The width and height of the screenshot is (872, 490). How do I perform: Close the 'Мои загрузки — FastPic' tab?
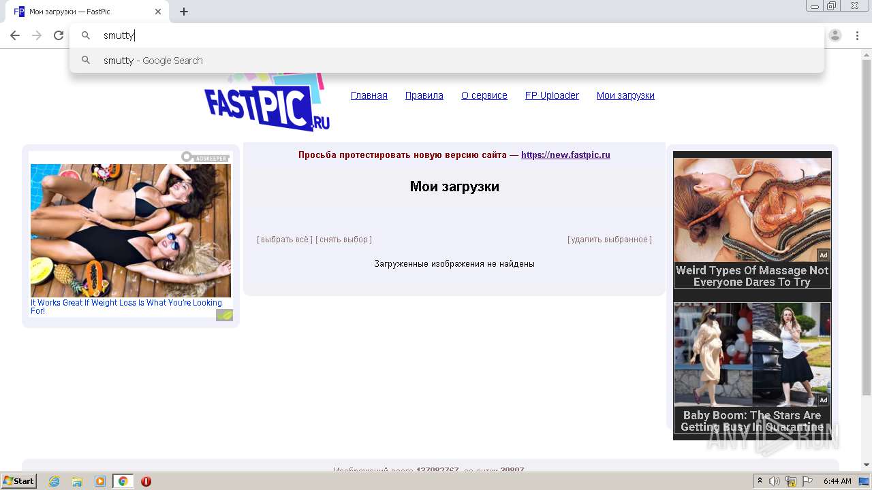(158, 12)
